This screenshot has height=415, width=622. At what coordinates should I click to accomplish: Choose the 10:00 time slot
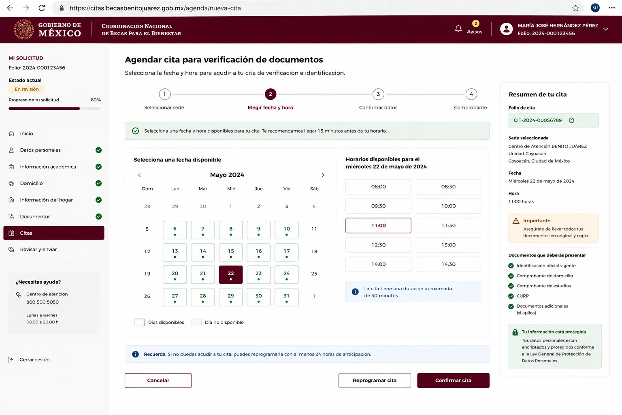click(448, 206)
